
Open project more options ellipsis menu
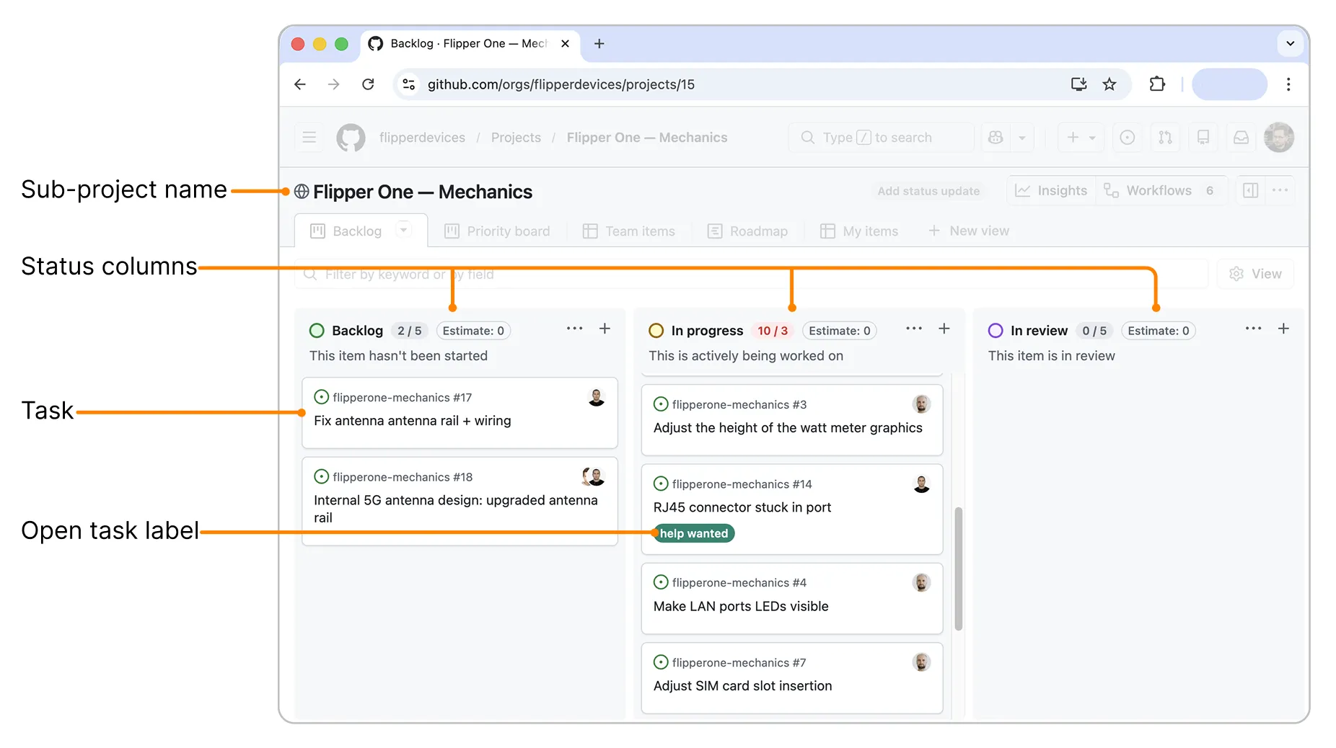click(x=1280, y=190)
